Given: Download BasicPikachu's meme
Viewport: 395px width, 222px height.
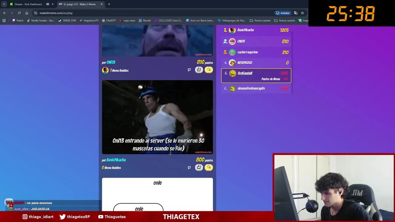Looking at the screenshot, I should click(x=199, y=167).
